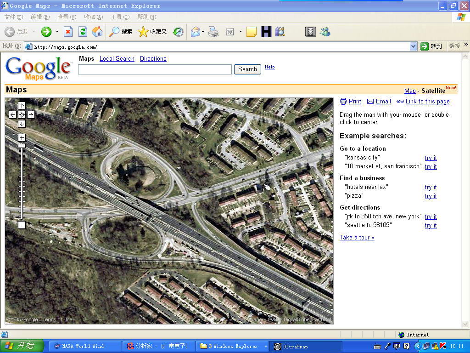Click the browser Refresh icon
This screenshot has height=353, width=470.
point(83,32)
